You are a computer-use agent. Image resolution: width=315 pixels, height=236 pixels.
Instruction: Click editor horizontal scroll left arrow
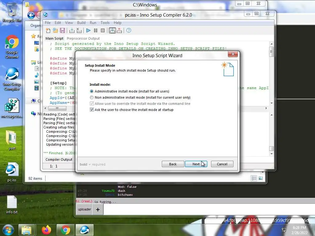(x=46, y=108)
